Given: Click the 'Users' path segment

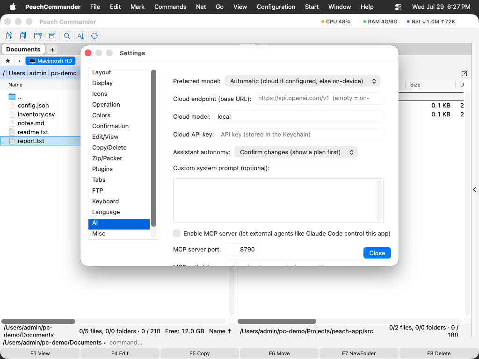Looking at the screenshot, I should click(17, 73).
